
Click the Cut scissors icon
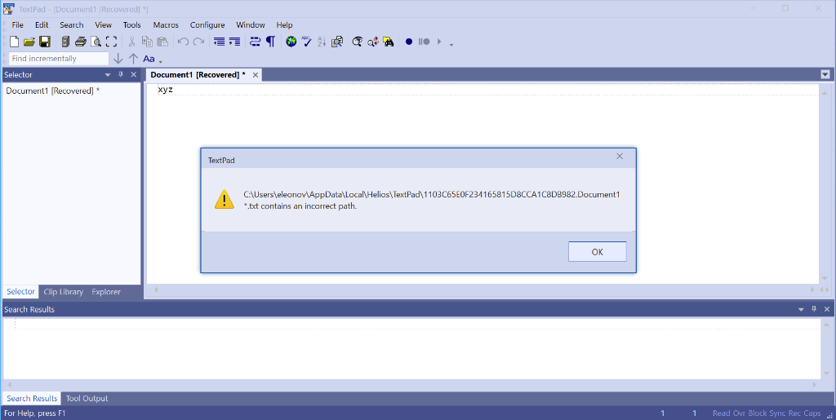coord(131,42)
